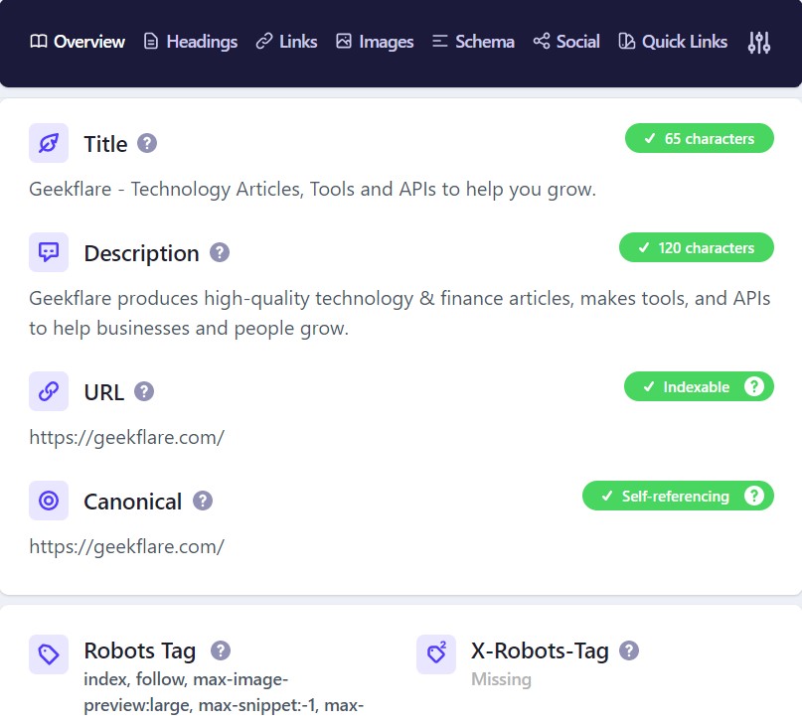Click the Title feather icon
802x721 pixels.
[x=49, y=143]
